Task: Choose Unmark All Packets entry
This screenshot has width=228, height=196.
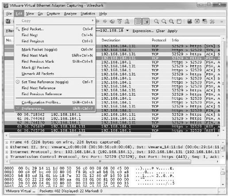Action: tap(55, 74)
